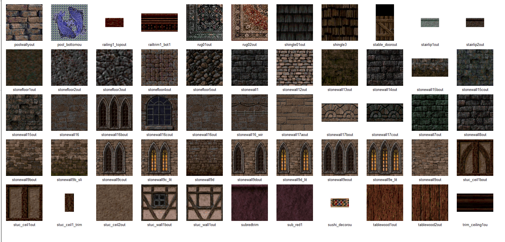Image resolution: width=505 pixels, height=242 pixels.
Task: Select the stonewall17bout arch trim texture
Action: [x=340, y=113]
